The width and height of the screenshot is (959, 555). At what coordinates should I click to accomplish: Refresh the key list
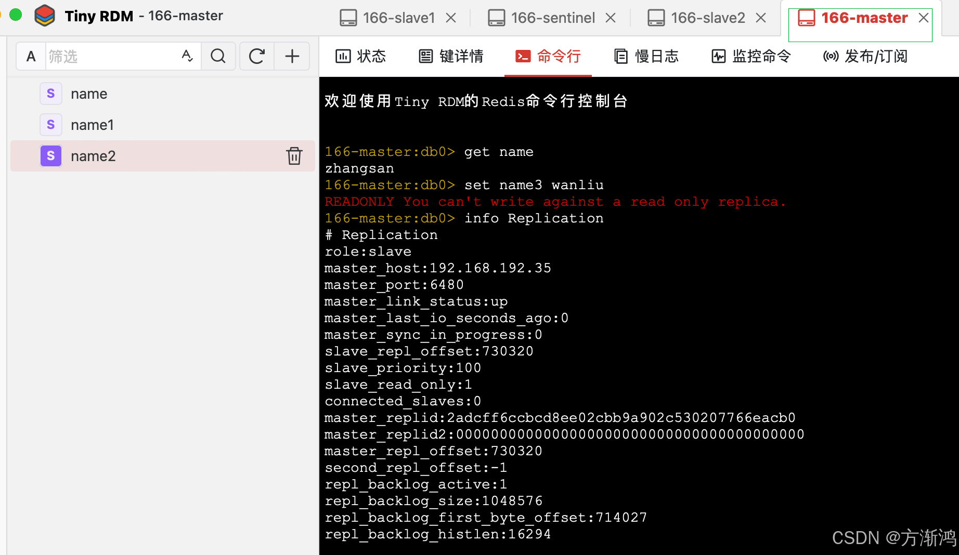(x=257, y=56)
